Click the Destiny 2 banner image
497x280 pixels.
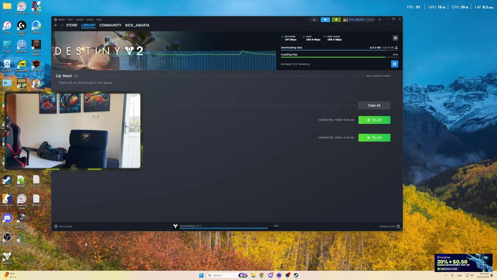point(164,51)
